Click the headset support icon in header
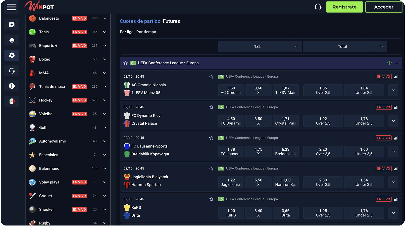 [x=318, y=7]
